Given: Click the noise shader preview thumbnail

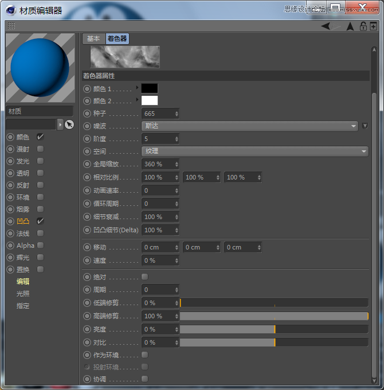Looking at the screenshot, I should coord(125,57).
